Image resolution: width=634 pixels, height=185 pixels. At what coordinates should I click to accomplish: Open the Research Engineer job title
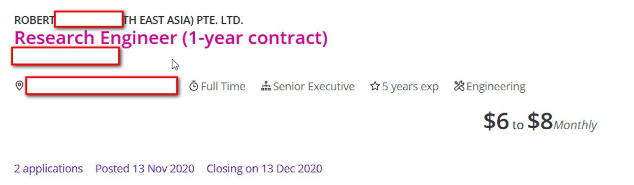(x=171, y=38)
